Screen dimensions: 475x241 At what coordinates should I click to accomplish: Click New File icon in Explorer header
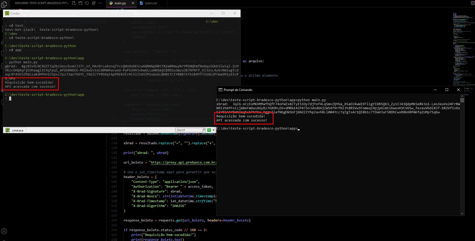click(74, 3)
